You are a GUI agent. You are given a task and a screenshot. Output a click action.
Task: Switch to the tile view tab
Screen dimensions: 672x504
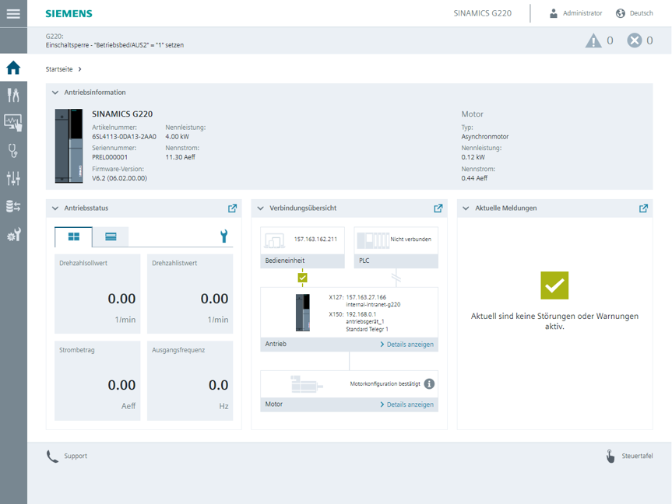(x=74, y=236)
